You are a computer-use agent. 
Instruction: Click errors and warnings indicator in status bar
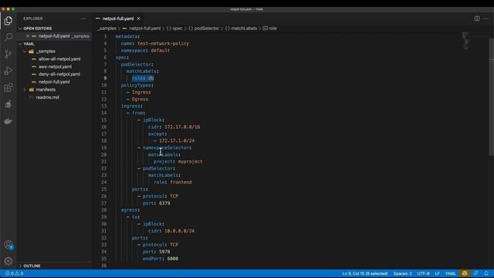tap(14, 273)
